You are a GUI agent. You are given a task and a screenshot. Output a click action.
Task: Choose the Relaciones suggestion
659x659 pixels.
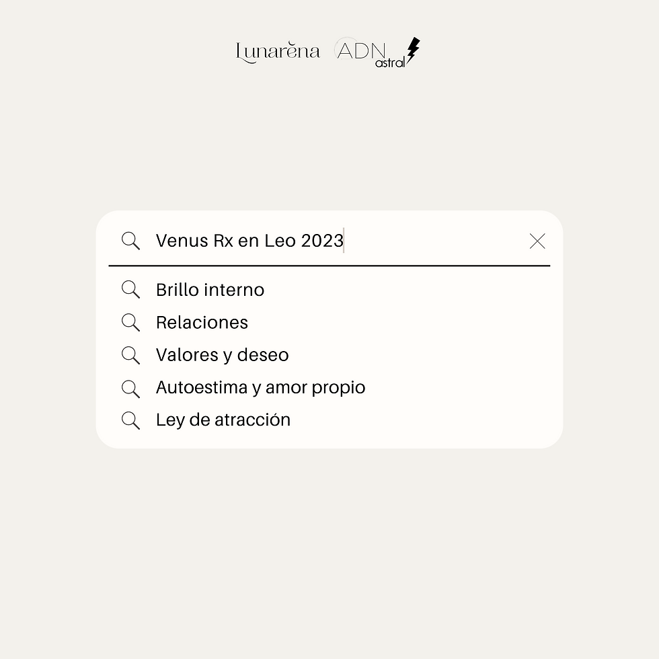(202, 323)
